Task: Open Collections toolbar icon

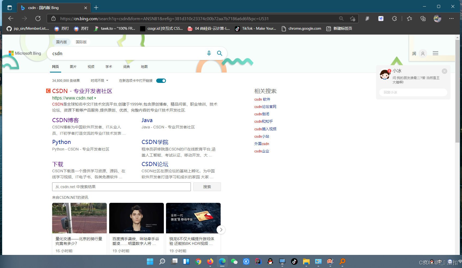Action: tap(423, 19)
